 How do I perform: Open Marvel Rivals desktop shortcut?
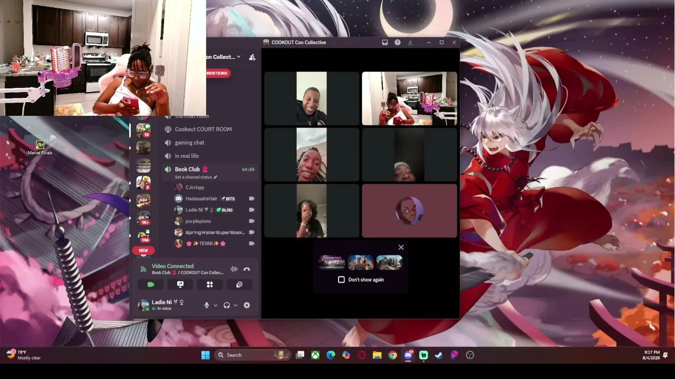tap(40, 147)
